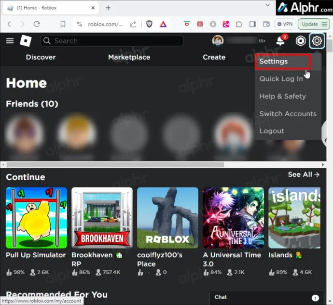Click the "Continue" section heading
Screen dimensions: 333x305
click(26, 177)
